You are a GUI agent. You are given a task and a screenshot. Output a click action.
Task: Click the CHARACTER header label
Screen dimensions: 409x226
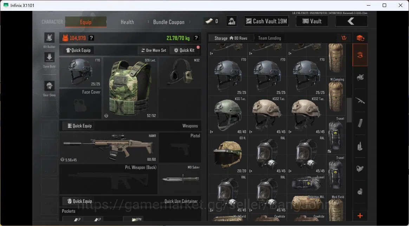point(52,22)
